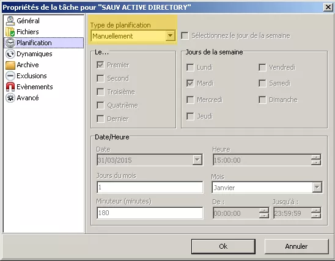Select the Planification entry
This screenshot has height=261, width=335.
44,43
